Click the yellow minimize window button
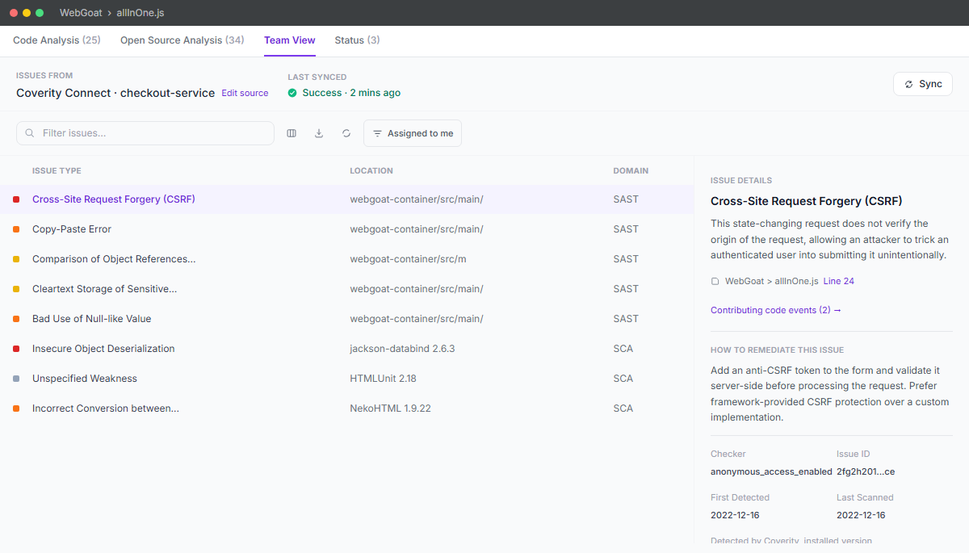The image size is (969, 553). click(x=27, y=13)
